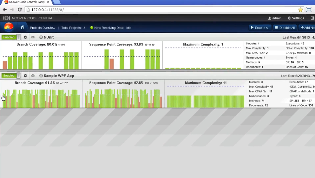Open the admin user menu
This screenshot has height=178, width=315.
point(275,18)
